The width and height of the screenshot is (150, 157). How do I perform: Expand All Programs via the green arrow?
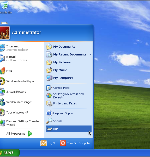tap(30, 134)
